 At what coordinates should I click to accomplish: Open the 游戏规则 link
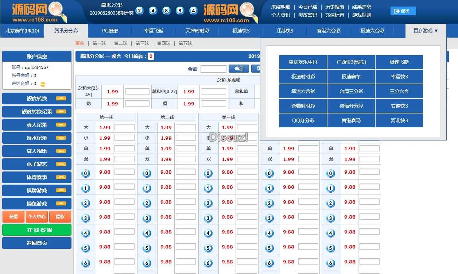[x=361, y=15]
